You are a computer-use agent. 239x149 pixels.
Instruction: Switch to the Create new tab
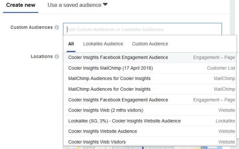coord(21,5)
